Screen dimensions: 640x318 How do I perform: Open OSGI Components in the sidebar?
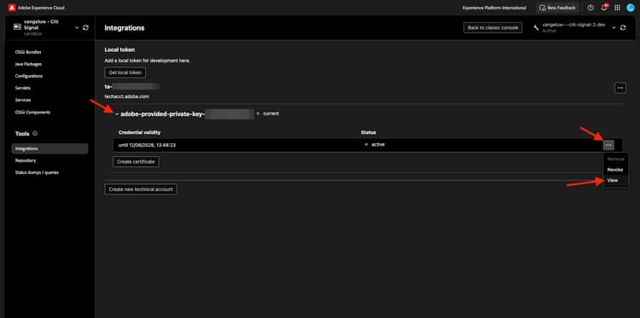tap(32, 113)
